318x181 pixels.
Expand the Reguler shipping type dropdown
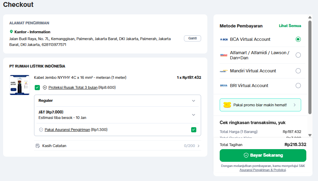194,101
